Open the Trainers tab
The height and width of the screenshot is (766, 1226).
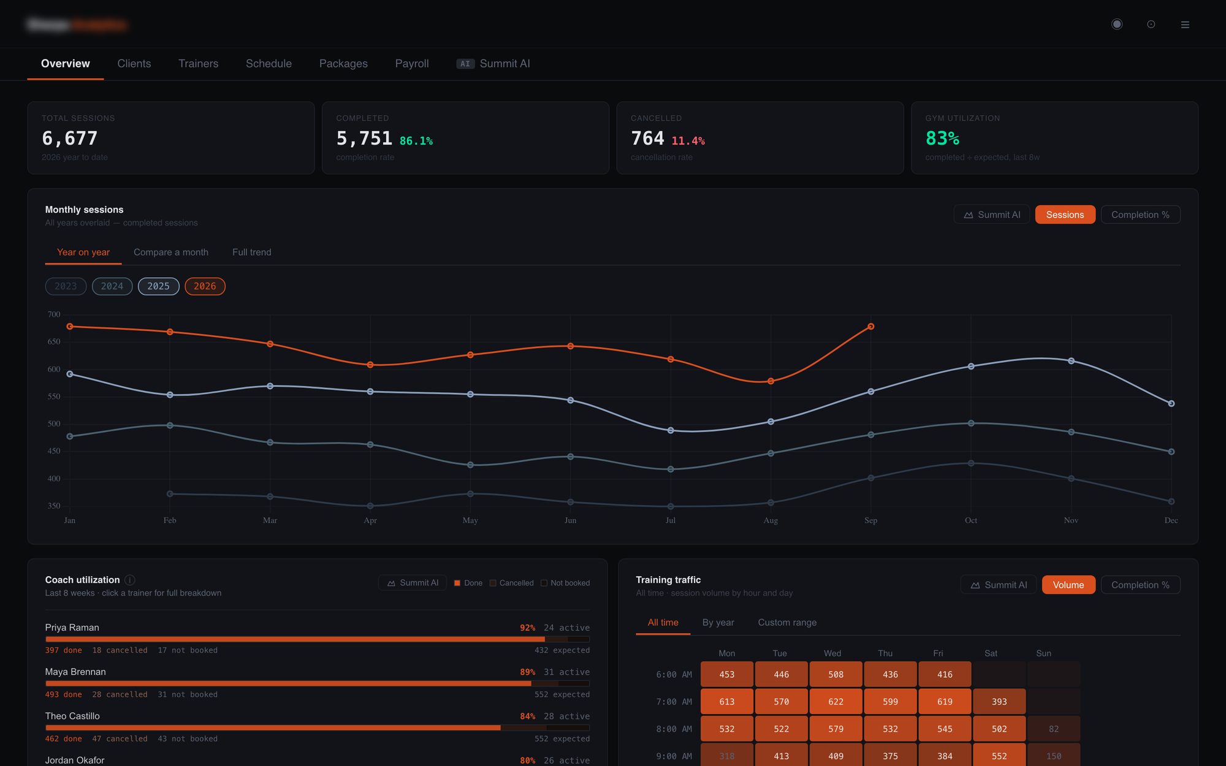tap(198, 64)
